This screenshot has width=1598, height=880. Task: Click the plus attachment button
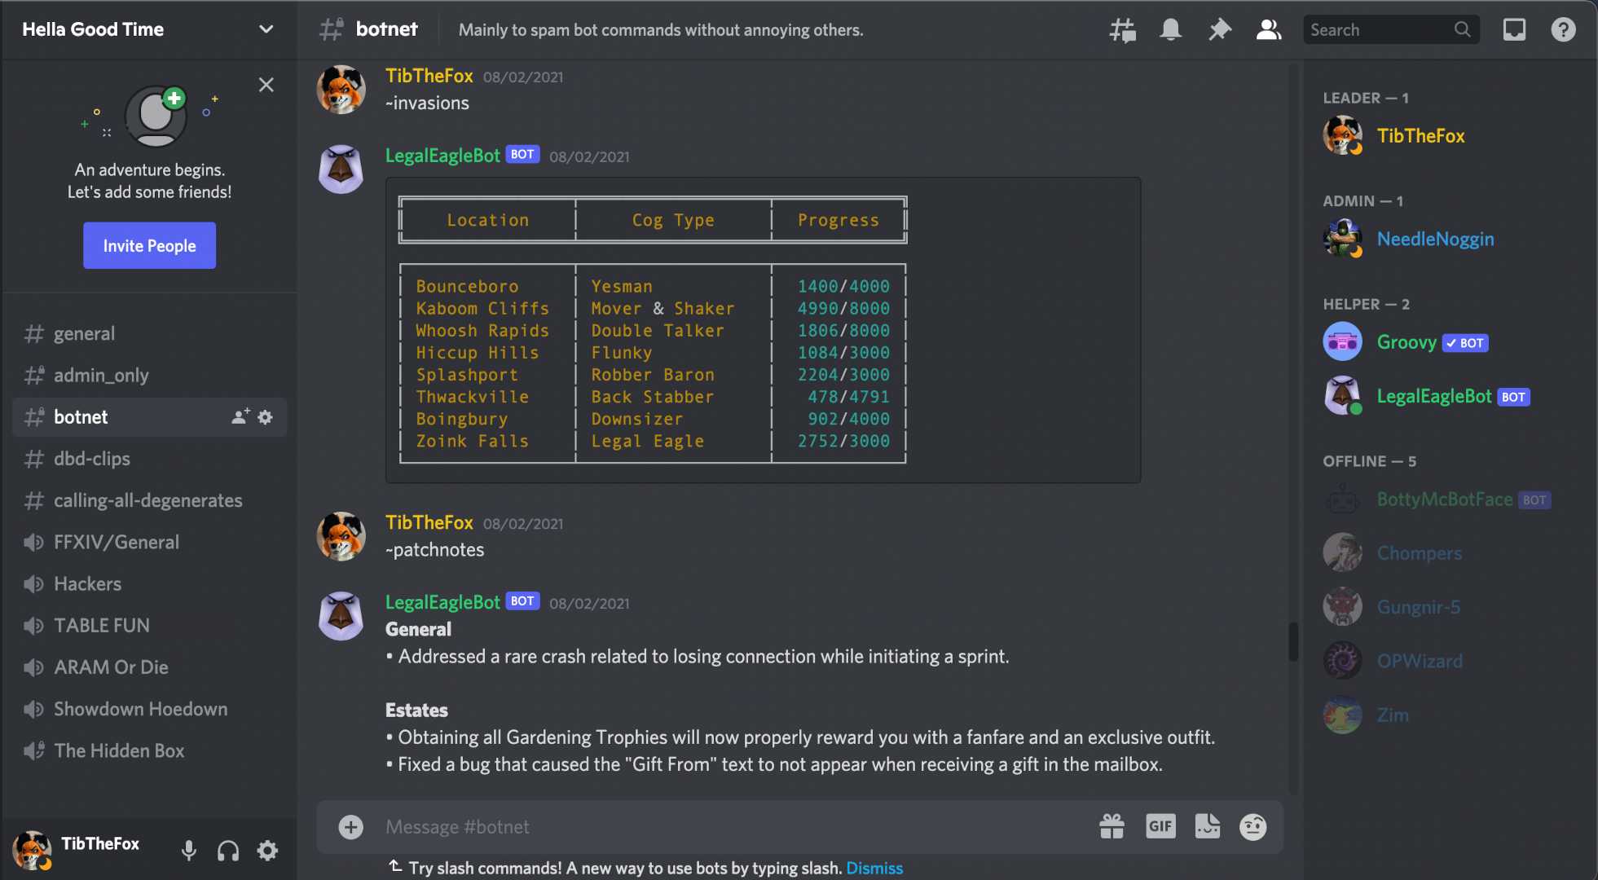[350, 827]
